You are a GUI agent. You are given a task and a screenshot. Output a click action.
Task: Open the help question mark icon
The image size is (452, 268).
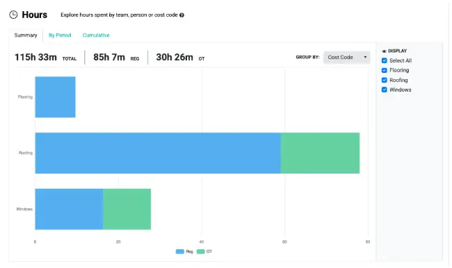click(x=181, y=15)
